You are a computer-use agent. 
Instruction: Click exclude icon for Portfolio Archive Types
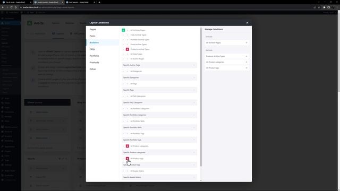127,40
